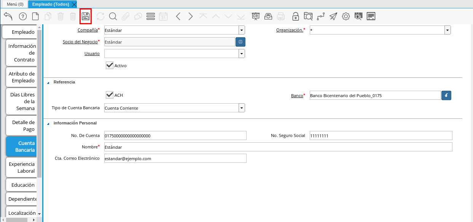Uncheck the Activo checkbox
The image size is (473, 222).
[110, 65]
